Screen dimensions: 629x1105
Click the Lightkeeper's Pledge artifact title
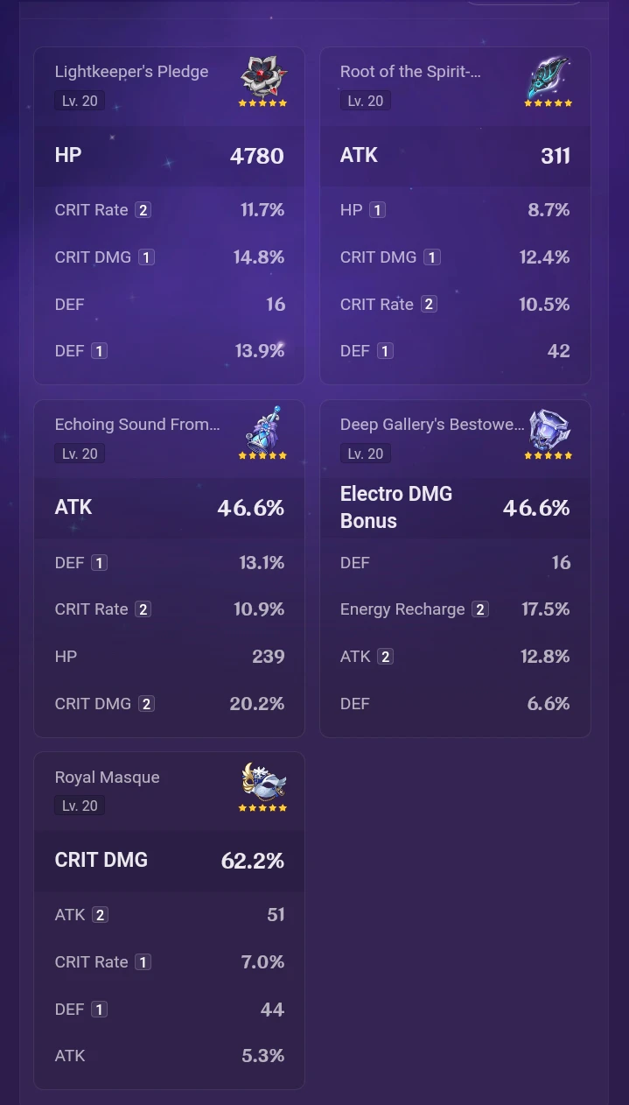[131, 72]
